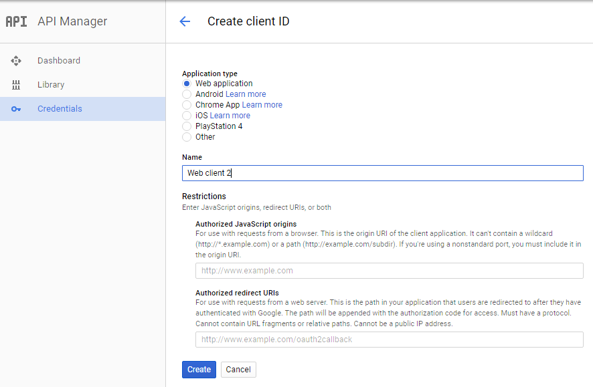
Task: Choose the PlayStation 4 radio option
Action: point(187,126)
